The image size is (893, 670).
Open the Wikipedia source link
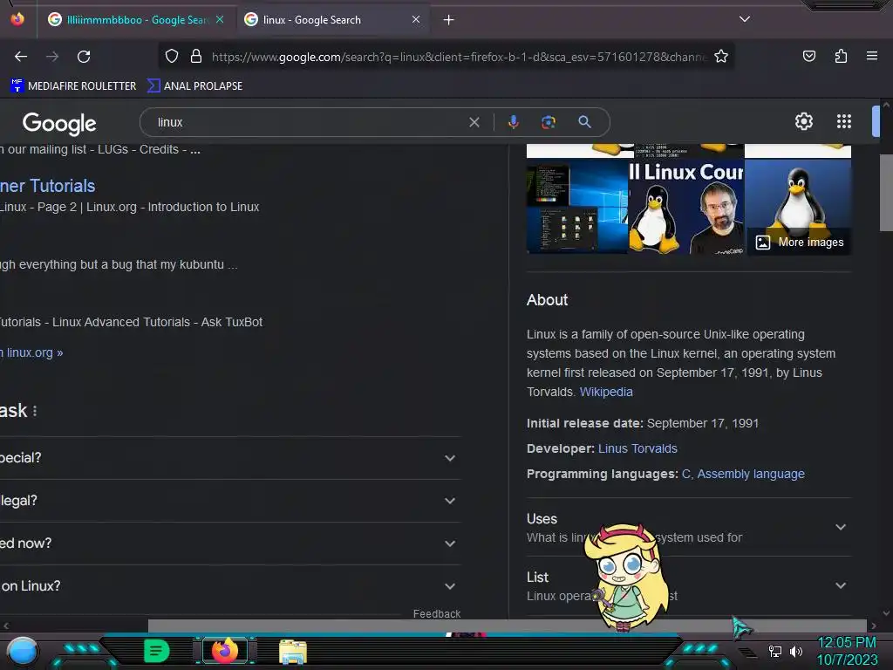pos(606,392)
